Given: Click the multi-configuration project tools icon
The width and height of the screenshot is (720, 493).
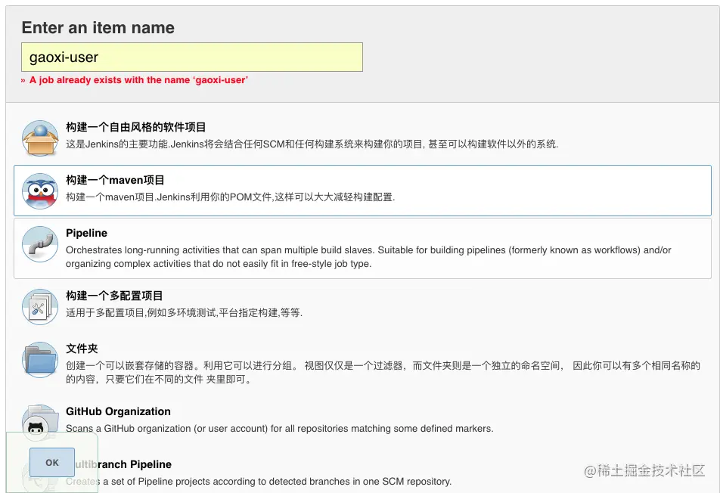Looking at the screenshot, I should pyautogui.click(x=40, y=307).
